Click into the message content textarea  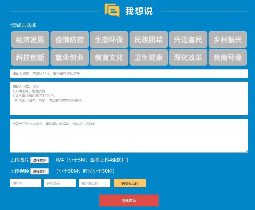(129, 98)
